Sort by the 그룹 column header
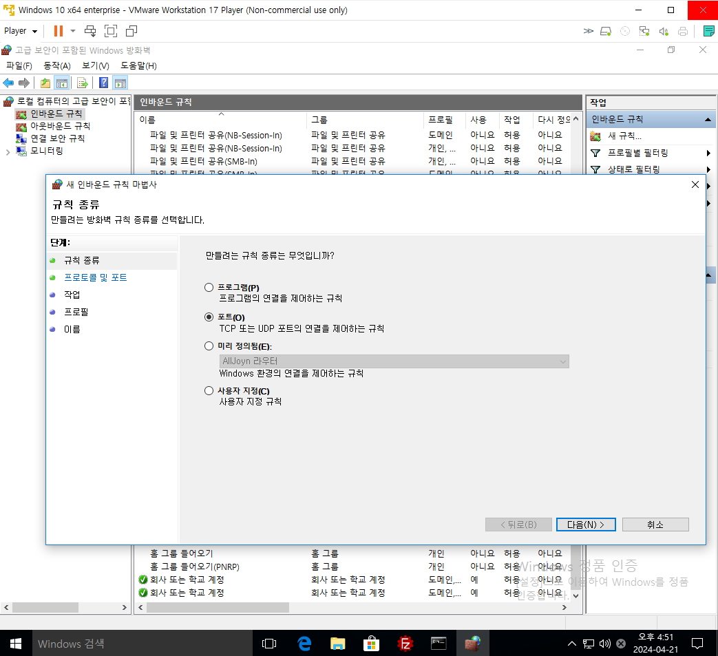This screenshot has height=656, width=718. tap(365, 120)
